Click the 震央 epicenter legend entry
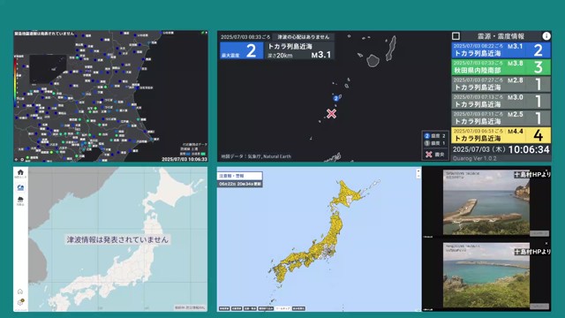The height and width of the screenshot is (318, 565). coord(435,155)
